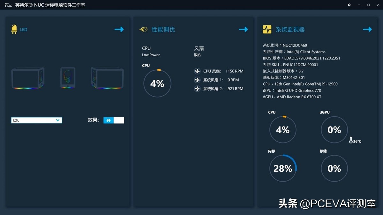Click the 36°C dGPU temperature value

[357, 141]
